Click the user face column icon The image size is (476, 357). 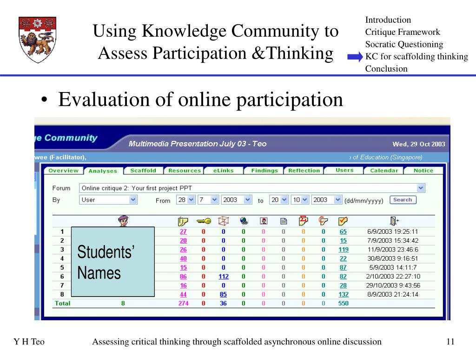tap(123, 221)
